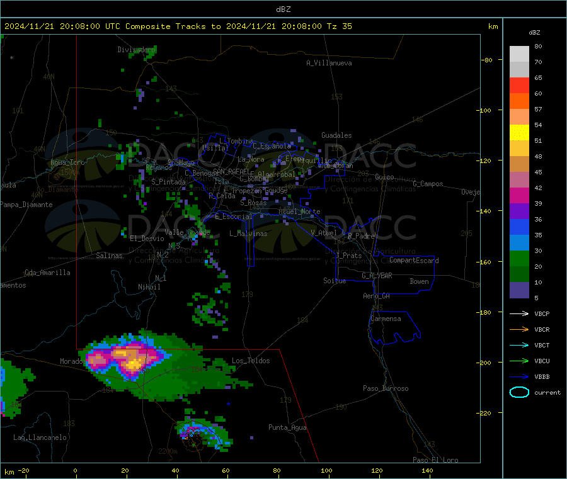Image resolution: width=567 pixels, height=479 pixels.
Task: Click the Guadales map label
Action: pyautogui.click(x=336, y=135)
